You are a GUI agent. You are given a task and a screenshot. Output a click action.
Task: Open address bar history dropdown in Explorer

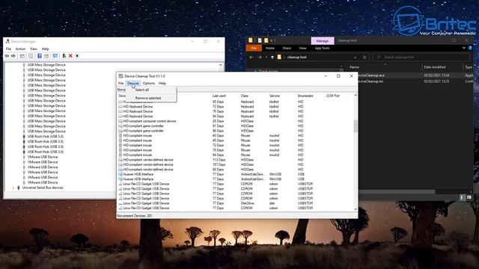pyautogui.click(x=355, y=58)
